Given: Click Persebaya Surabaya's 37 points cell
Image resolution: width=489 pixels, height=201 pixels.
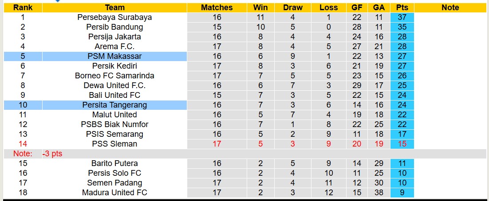Looking at the screenshot, I should [x=402, y=17].
